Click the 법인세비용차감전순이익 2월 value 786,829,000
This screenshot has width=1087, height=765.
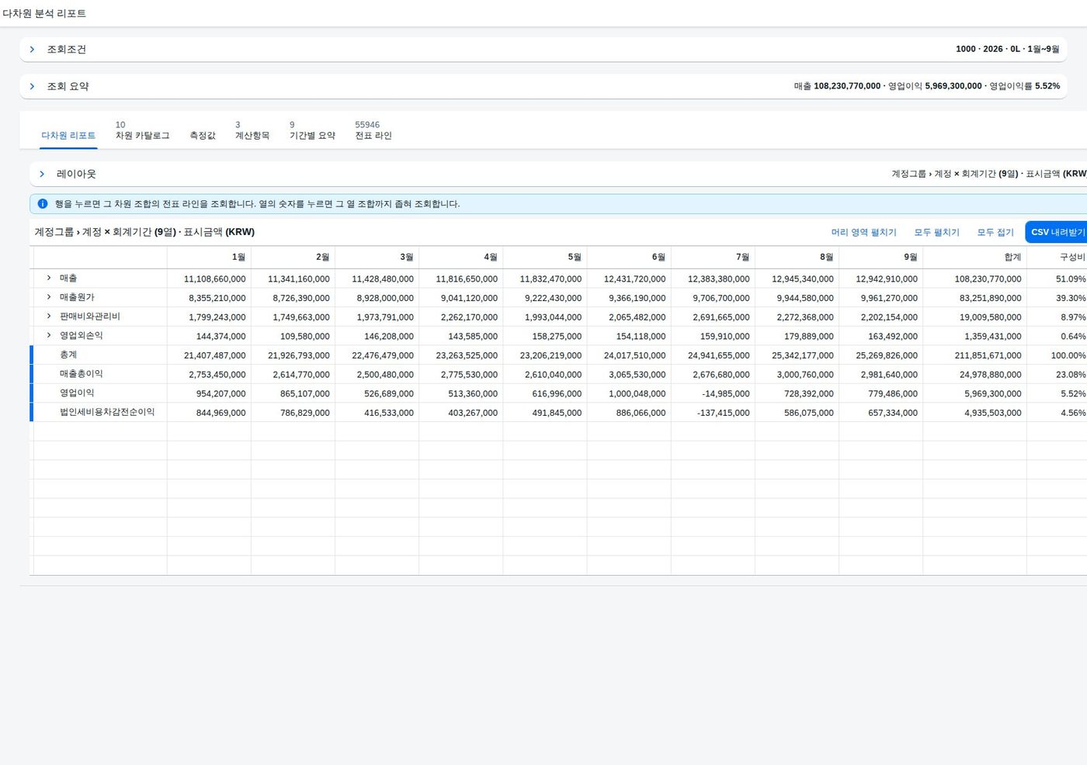(x=305, y=414)
